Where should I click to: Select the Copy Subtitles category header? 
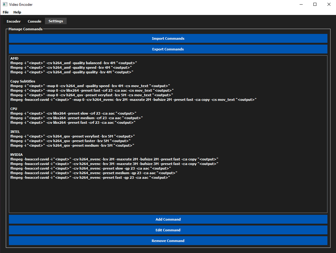click(23, 81)
